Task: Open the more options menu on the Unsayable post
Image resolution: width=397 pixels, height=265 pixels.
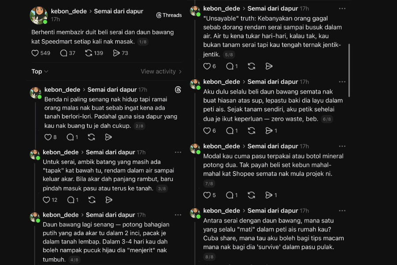Action: point(342,8)
